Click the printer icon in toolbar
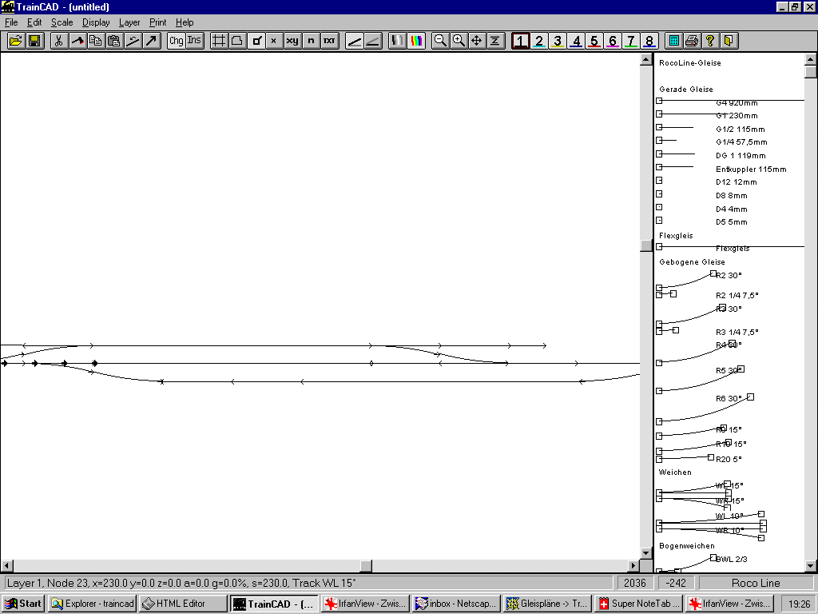 click(692, 41)
